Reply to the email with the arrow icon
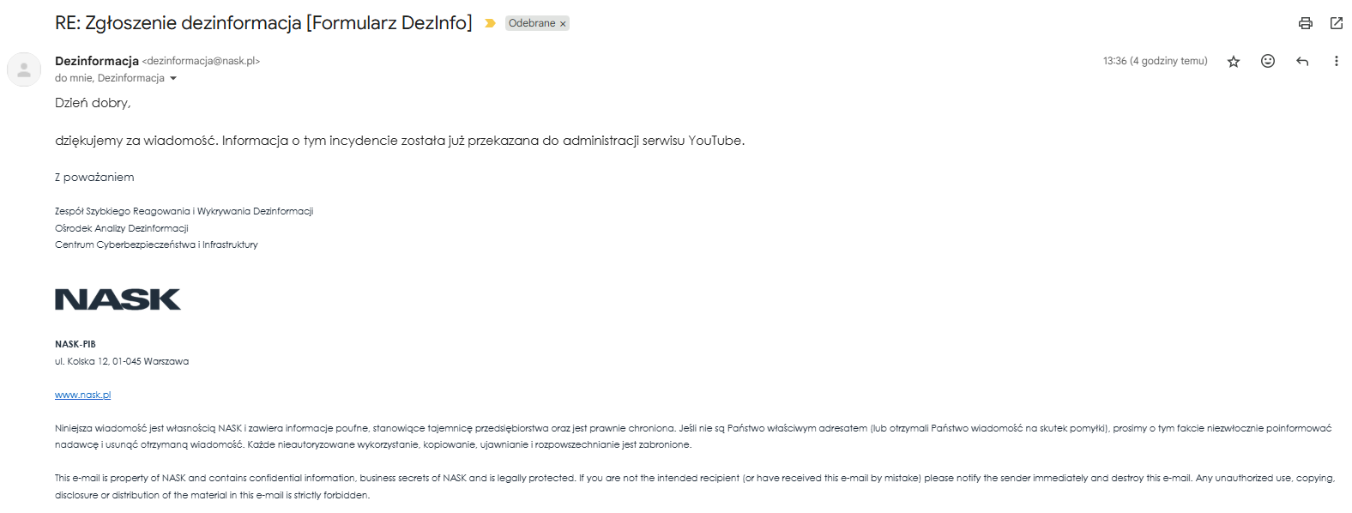This screenshot has width=1352, height=513. coord(1302,61)
